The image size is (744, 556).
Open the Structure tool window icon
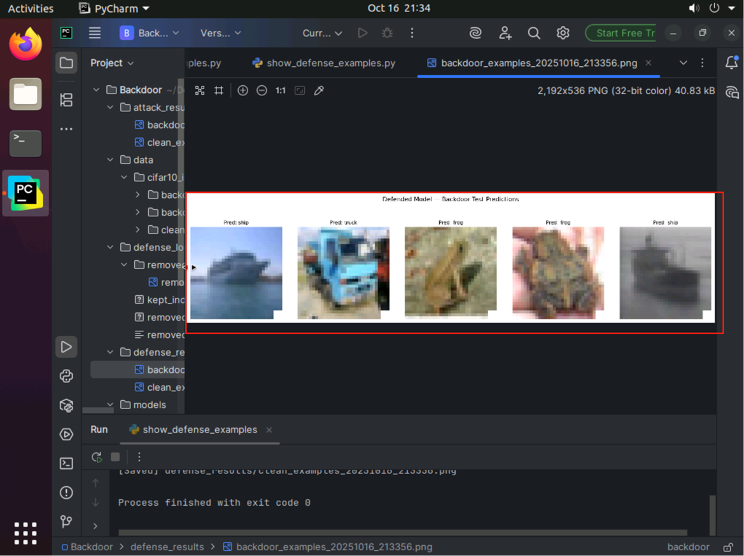(x=66, y=100)
